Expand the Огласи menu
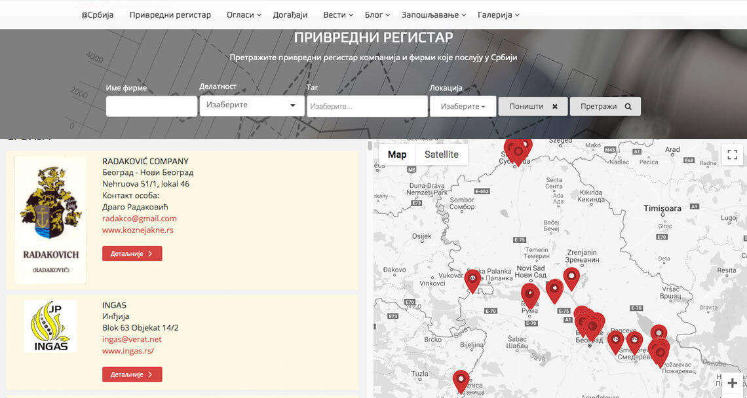Screen dimensions: 747x398 click(x=244, y=15)
